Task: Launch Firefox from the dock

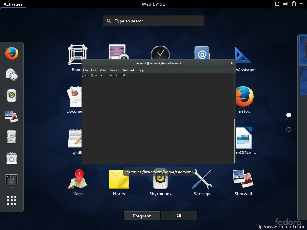Action: pyautogui.click(x=11, y=53)
